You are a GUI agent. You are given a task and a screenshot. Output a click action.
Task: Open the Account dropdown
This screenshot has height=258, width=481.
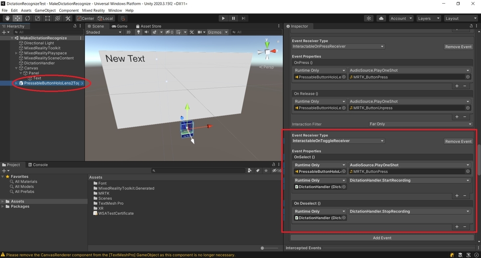401,18
